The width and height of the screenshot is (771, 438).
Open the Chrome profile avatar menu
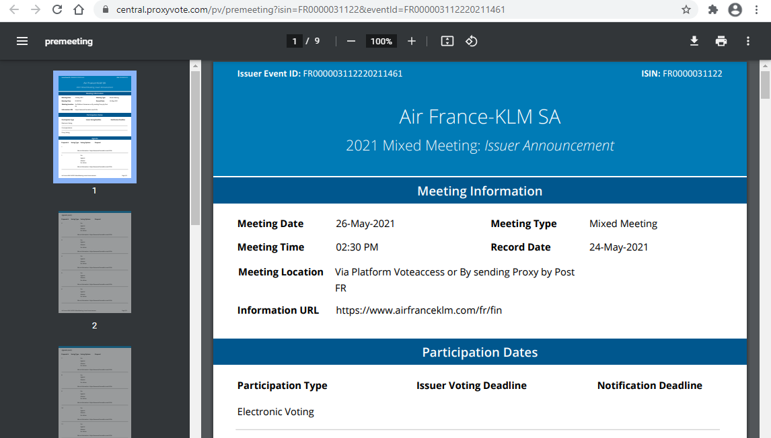pos(735,9)
